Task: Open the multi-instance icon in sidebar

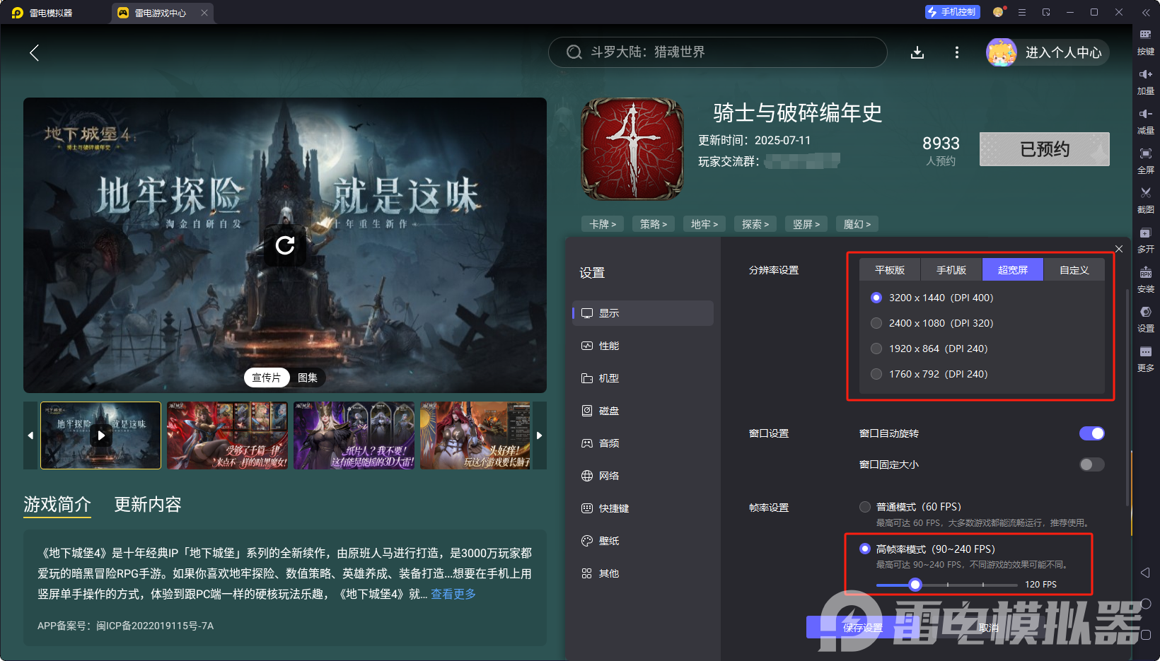Action: [1145, 233]
